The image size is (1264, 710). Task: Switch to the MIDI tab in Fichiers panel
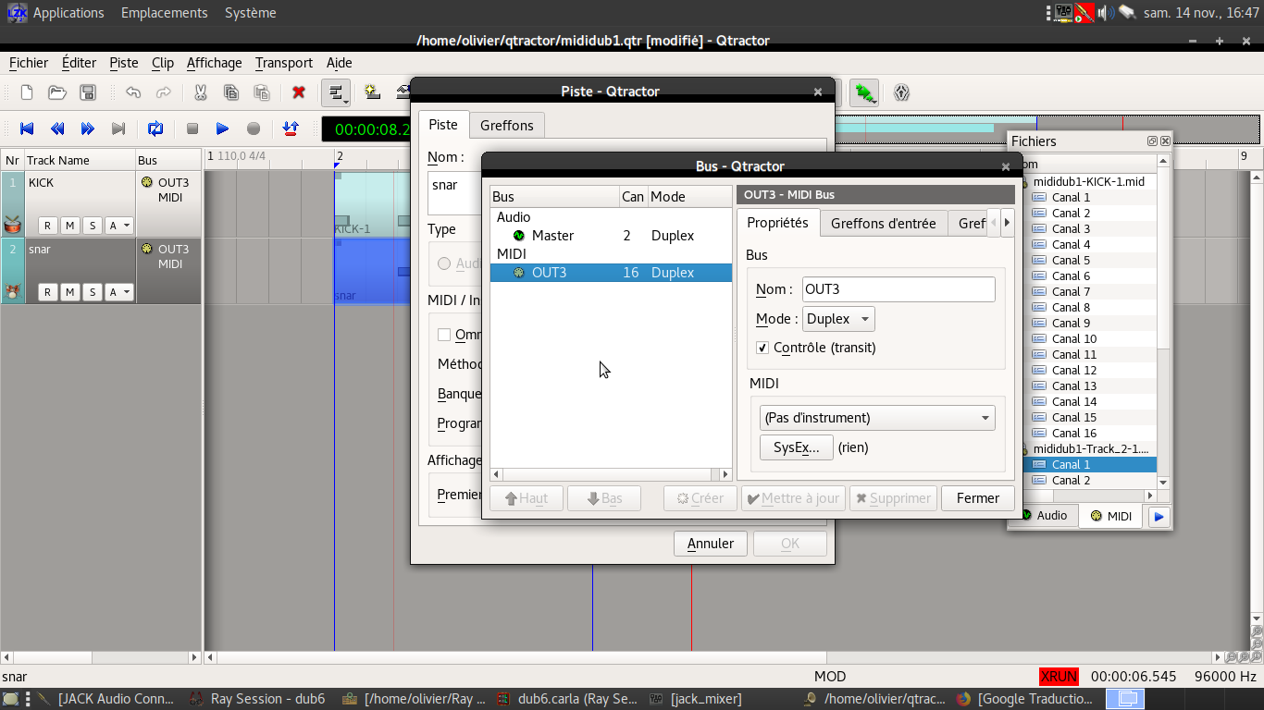pyautogui.click(x=1111, y=516)
